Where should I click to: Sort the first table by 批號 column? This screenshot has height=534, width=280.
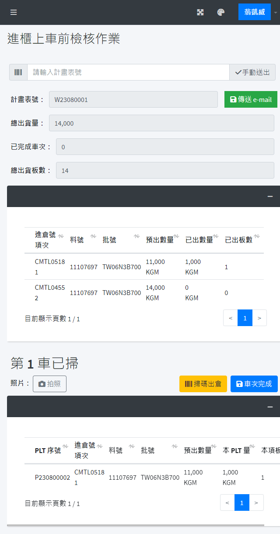(x=120, y=240)
